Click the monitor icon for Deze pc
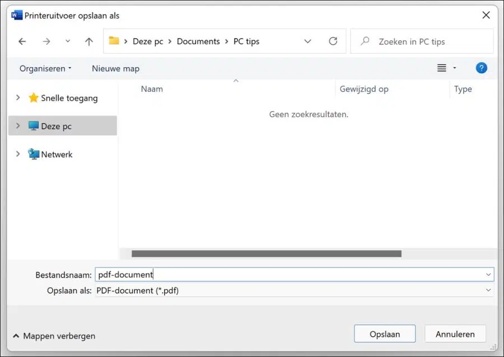Viewport: 504px width, 357px height. click(x=33, y=126)
